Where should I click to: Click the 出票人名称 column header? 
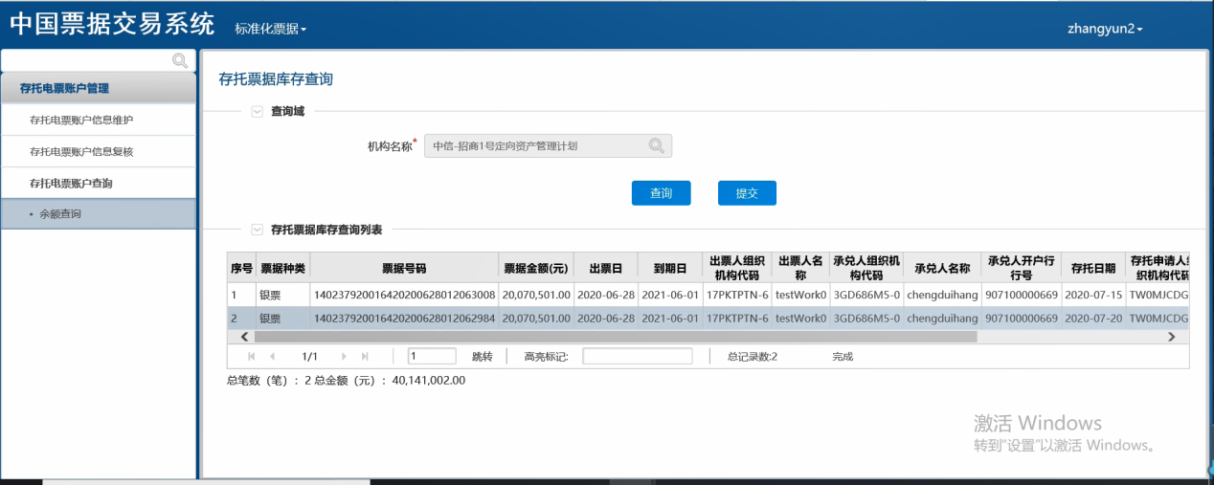(x=800, y=269)
